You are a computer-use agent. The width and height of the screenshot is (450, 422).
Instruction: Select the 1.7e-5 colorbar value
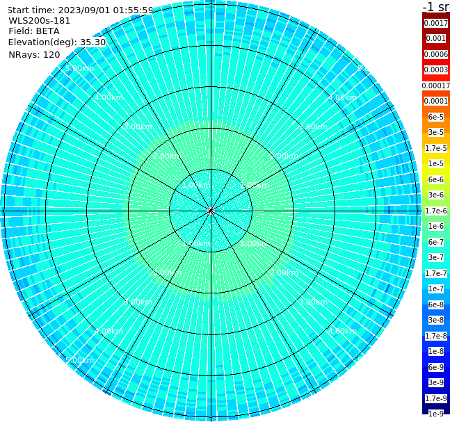click(x=436, y=148)
